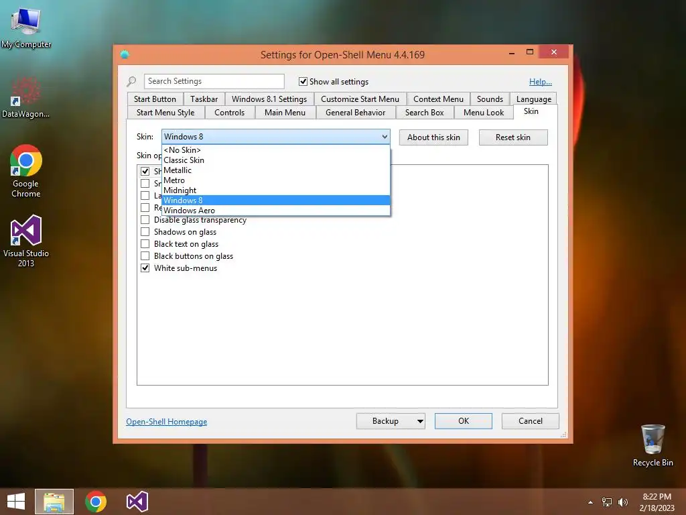Click the Reset skin button

coord(513,137)
